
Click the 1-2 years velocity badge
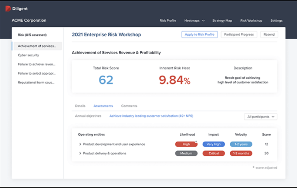click(x=241, y=144)
